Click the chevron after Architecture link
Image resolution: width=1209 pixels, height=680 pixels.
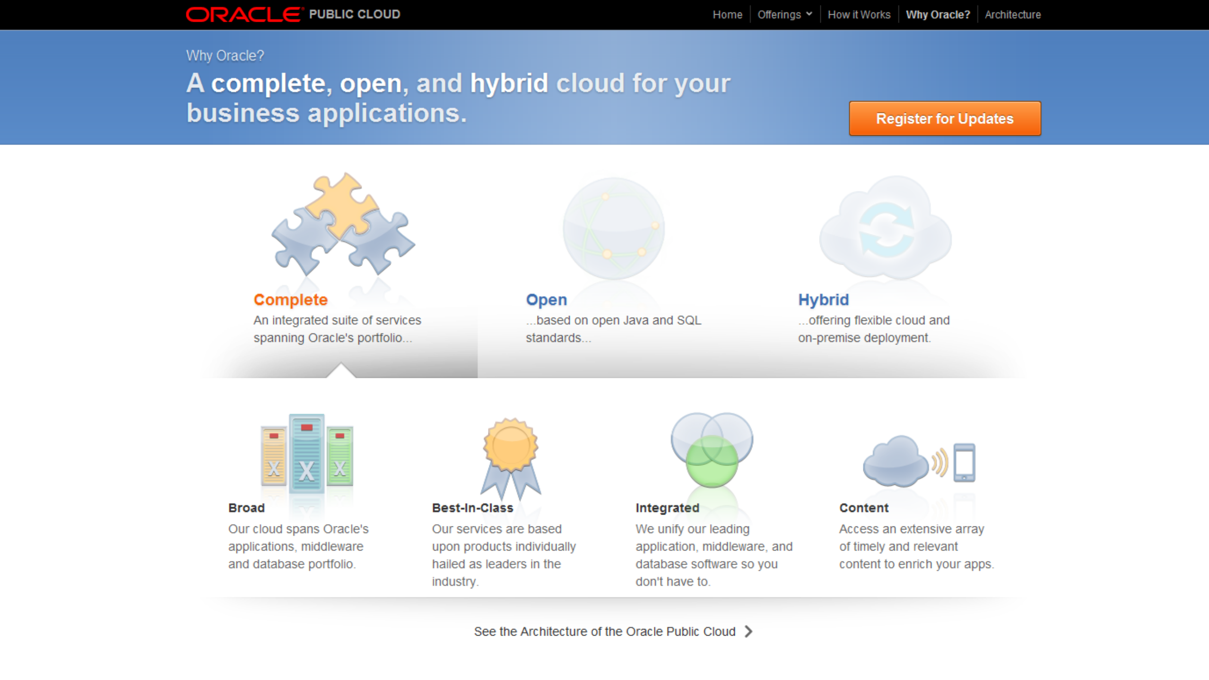748,631
